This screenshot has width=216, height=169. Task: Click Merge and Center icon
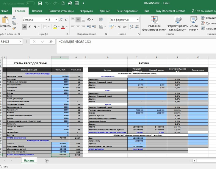101,27
